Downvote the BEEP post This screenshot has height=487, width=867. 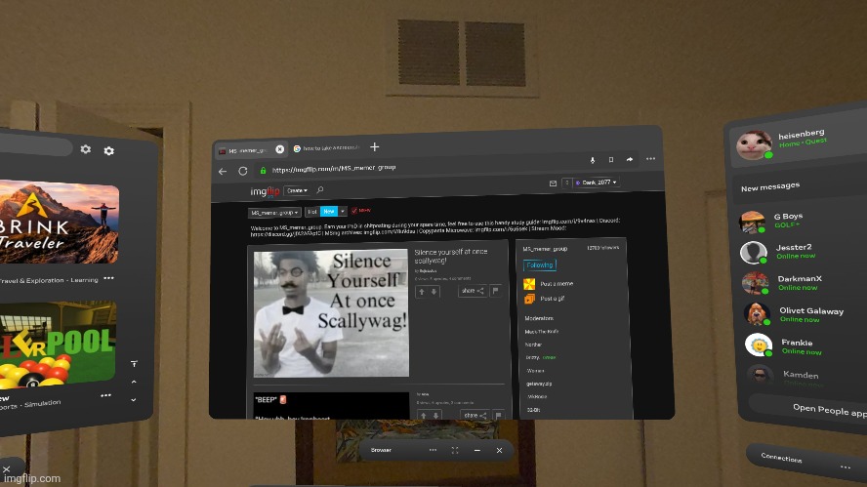435,415
